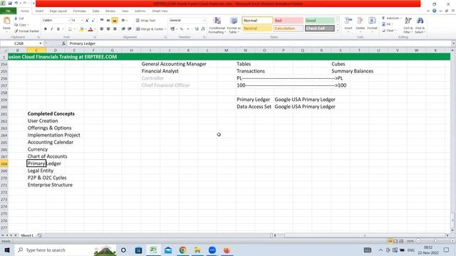Open the Format as Table icon

pos(234,21)
